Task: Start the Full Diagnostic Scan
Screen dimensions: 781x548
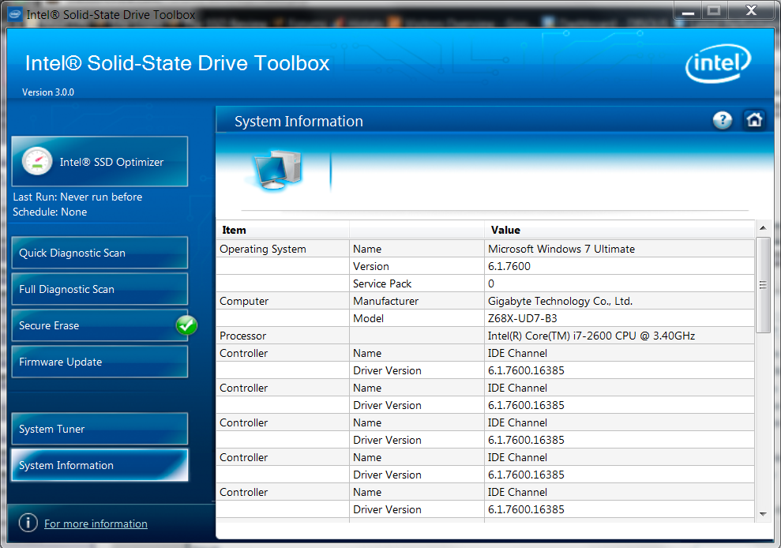Action: coord(100,289)
